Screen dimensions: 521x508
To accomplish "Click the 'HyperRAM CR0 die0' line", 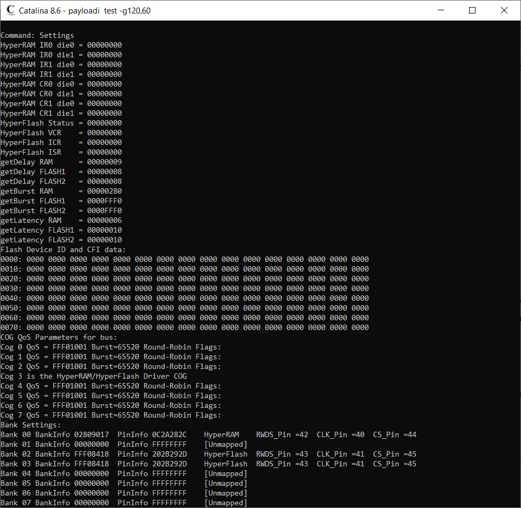I will coord(61,84).
